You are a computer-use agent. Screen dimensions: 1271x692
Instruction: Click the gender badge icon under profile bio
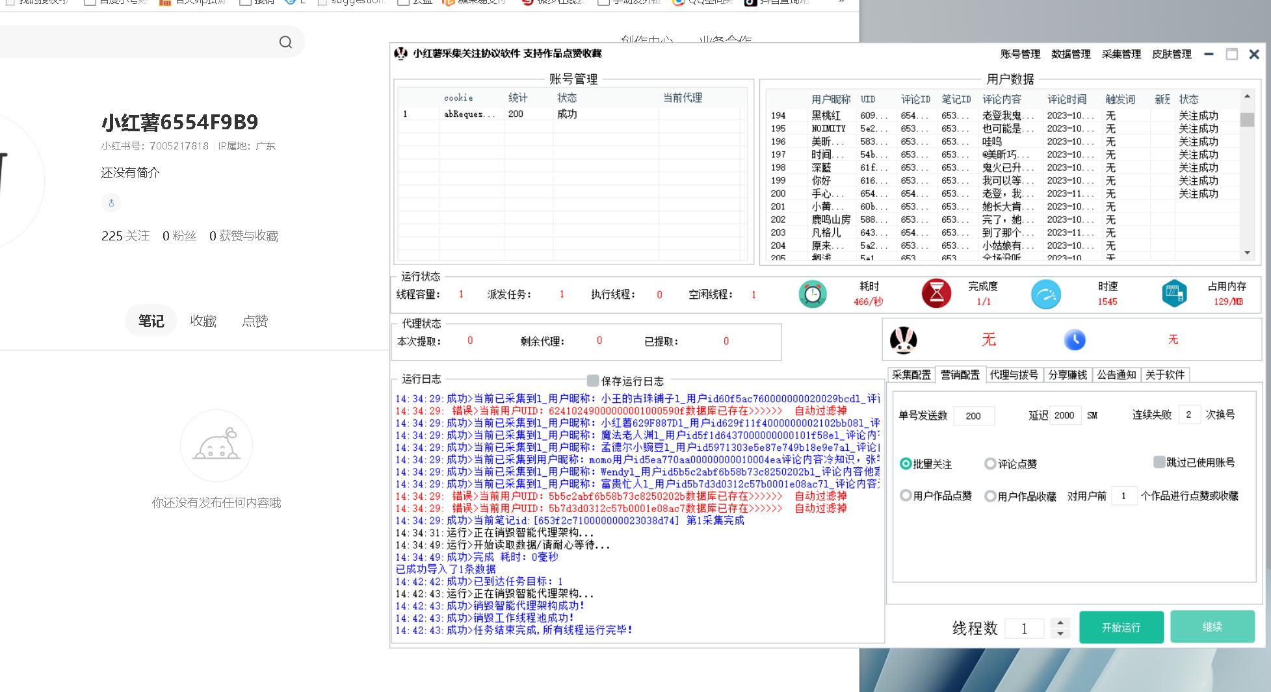point(111,203)
